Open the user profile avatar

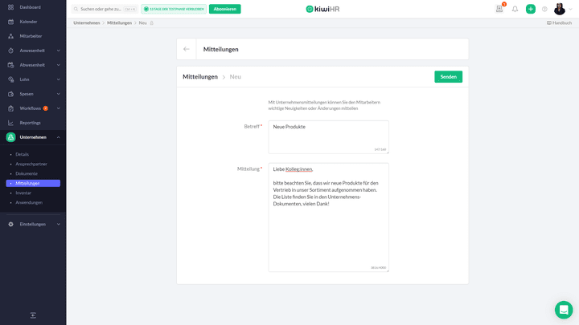[560, 9]
